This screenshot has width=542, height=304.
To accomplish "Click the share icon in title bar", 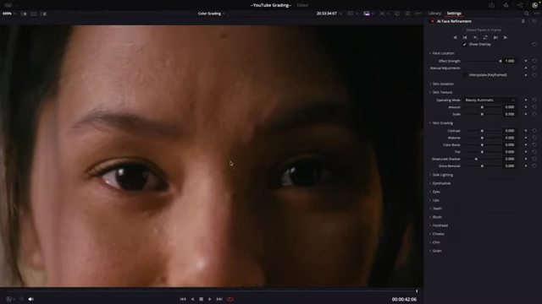I will 520,5.
